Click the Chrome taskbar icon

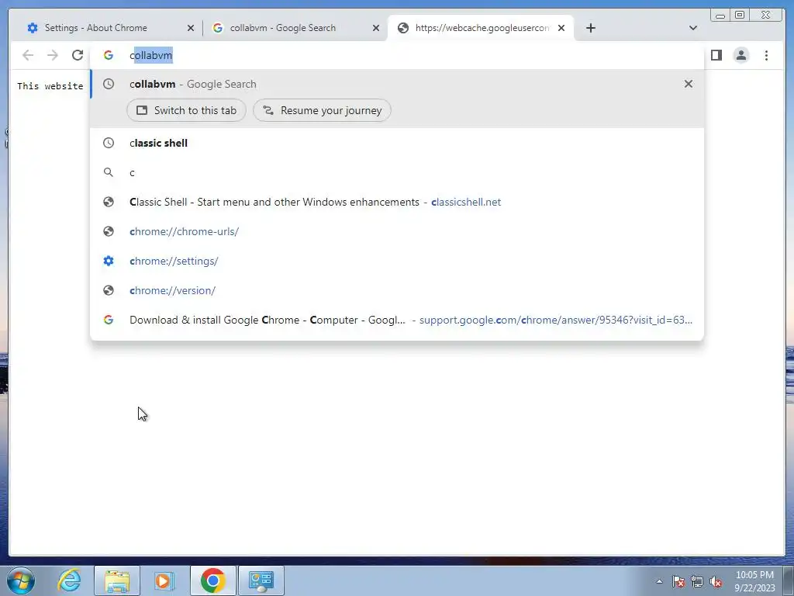pos(212,580)
